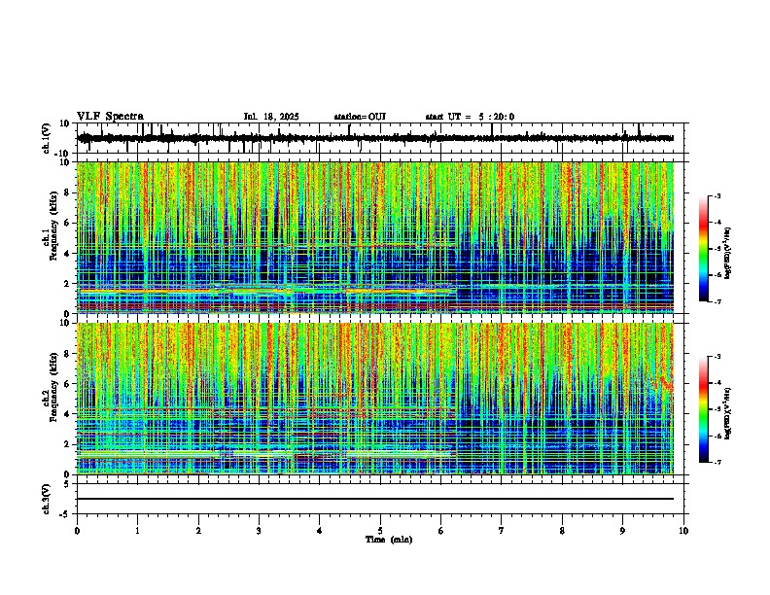Click the flat ch.3 voltage line

coord(375,499)
